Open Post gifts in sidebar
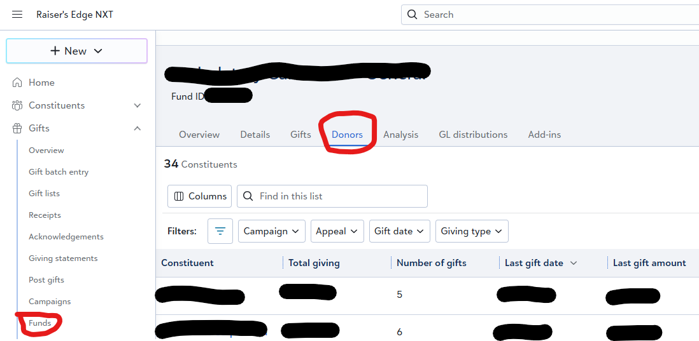Viewport: 699px width, 341px height. click(46, 280)
